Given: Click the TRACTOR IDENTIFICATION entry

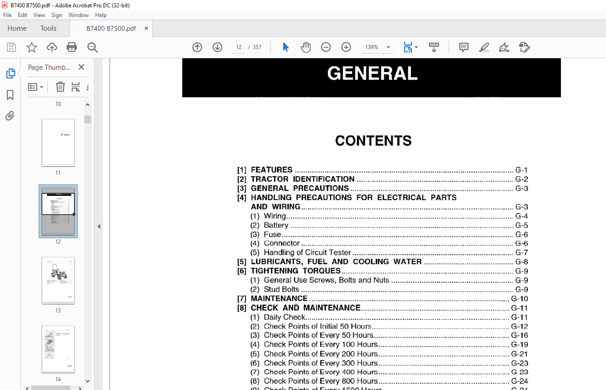Looking at the screenshot, I should [x=383, y=179].
